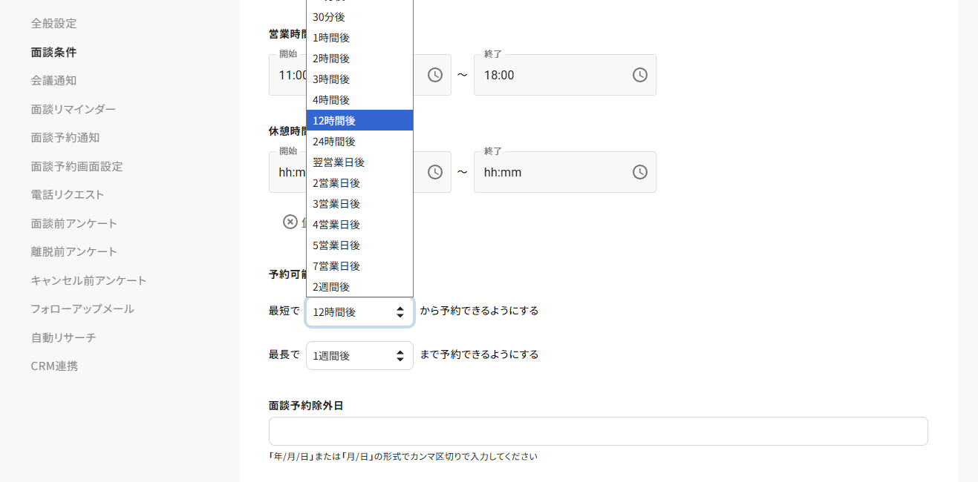Click the 面談予約除外日 text input field

pyautogui.click(x=598, y=431)
